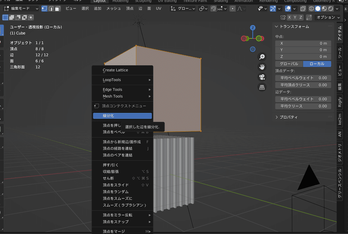Adjust 平均頂点クリース slider

(303, 85)
